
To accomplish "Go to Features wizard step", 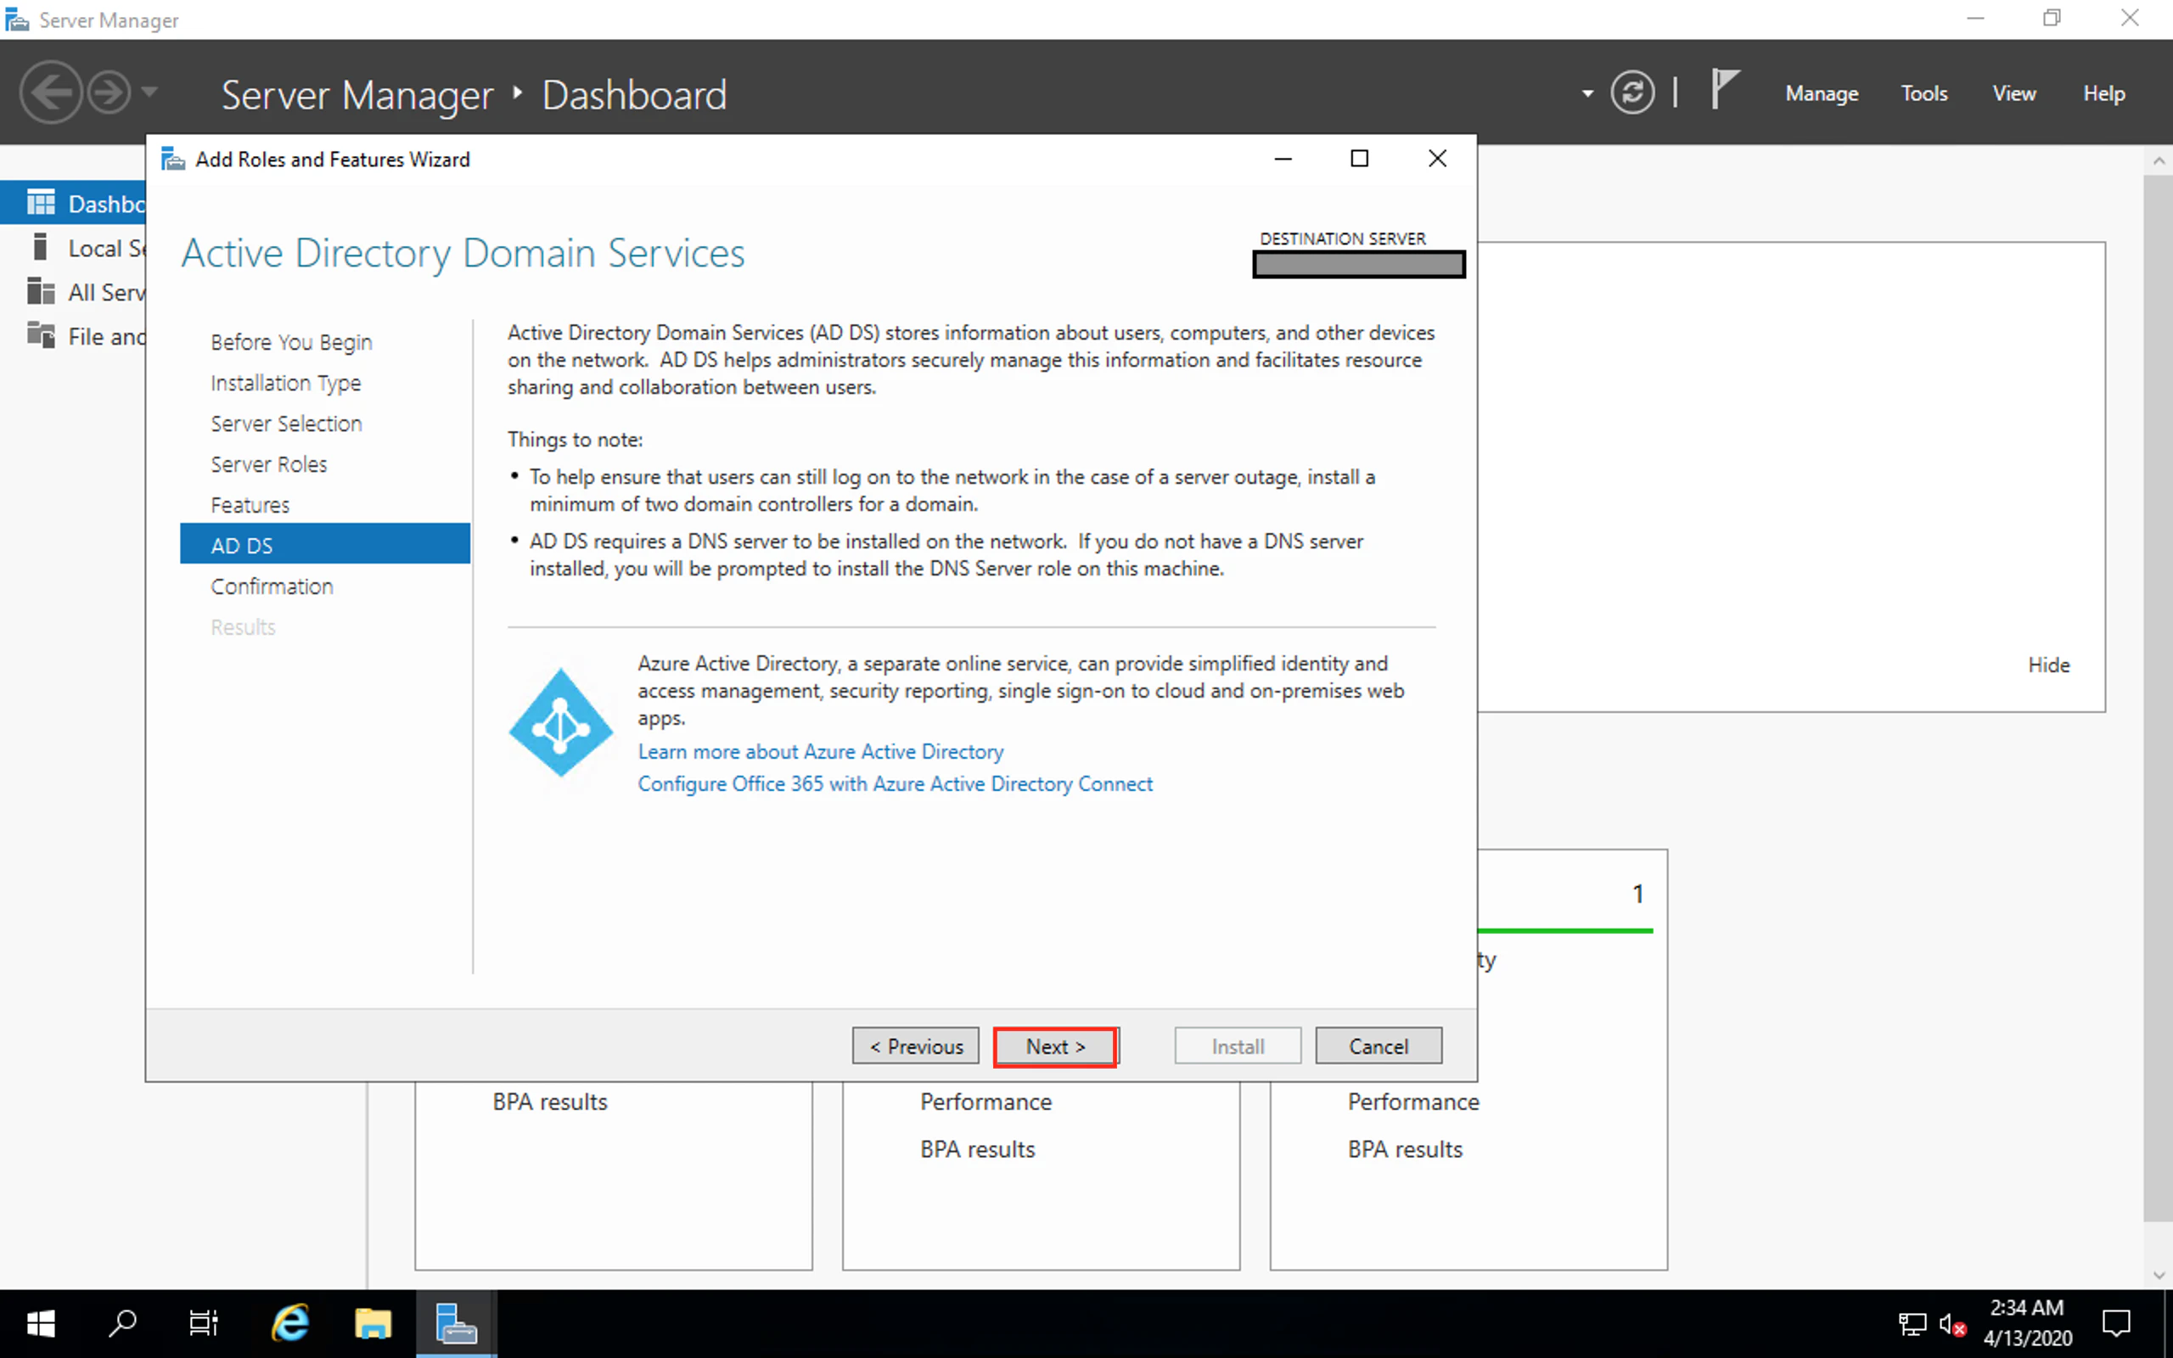I will click(x=250, y=505).
